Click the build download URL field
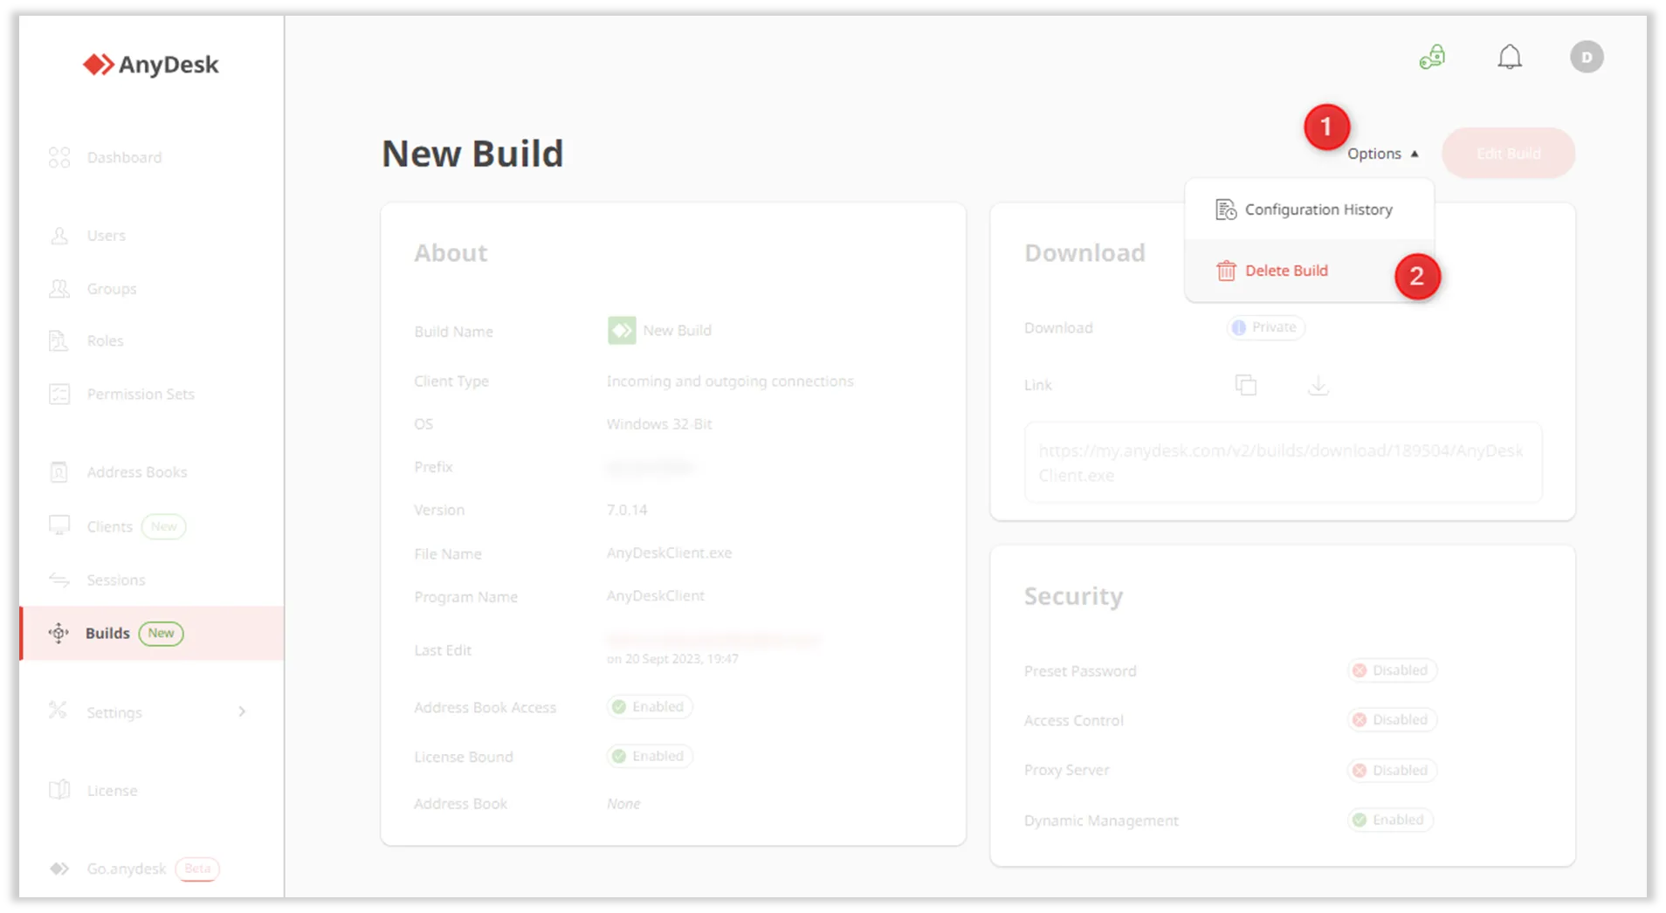 tap(1282, 463)
